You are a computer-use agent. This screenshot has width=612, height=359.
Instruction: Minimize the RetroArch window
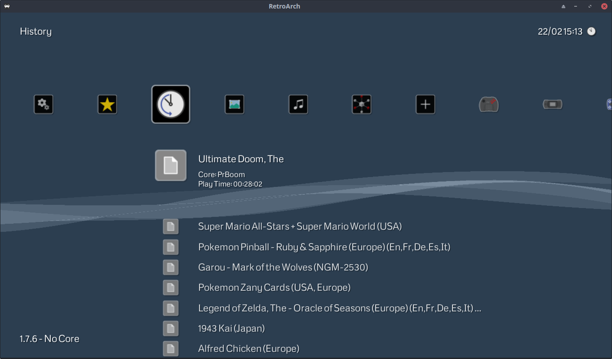tap(576, 6)
